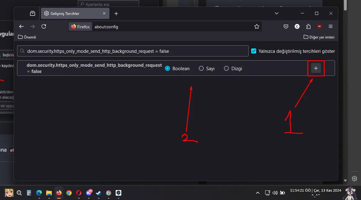This screenshot has width=361, height=200.
Task: Click the circular C extension icon
Action: point(297,26)
